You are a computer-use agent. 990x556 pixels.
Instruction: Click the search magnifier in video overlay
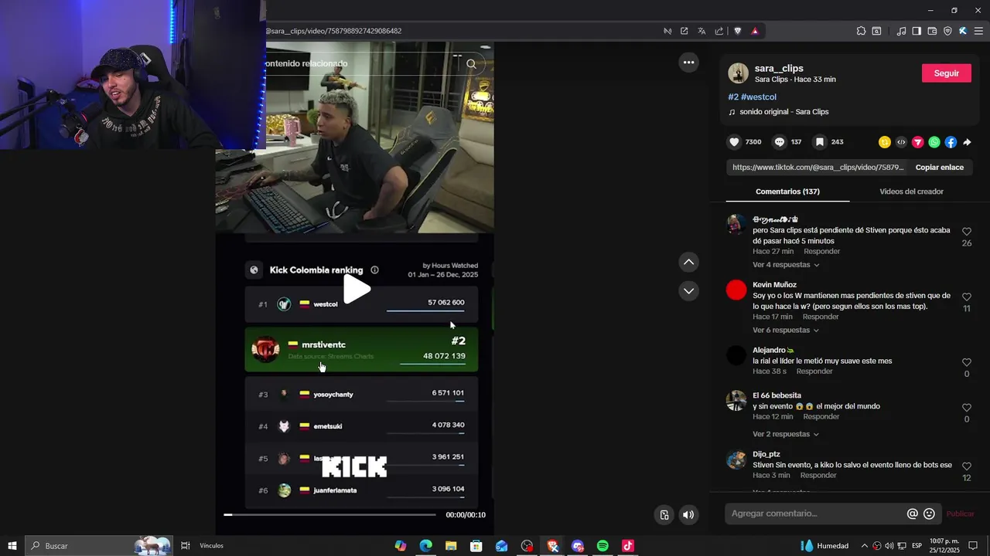[471, 64]
